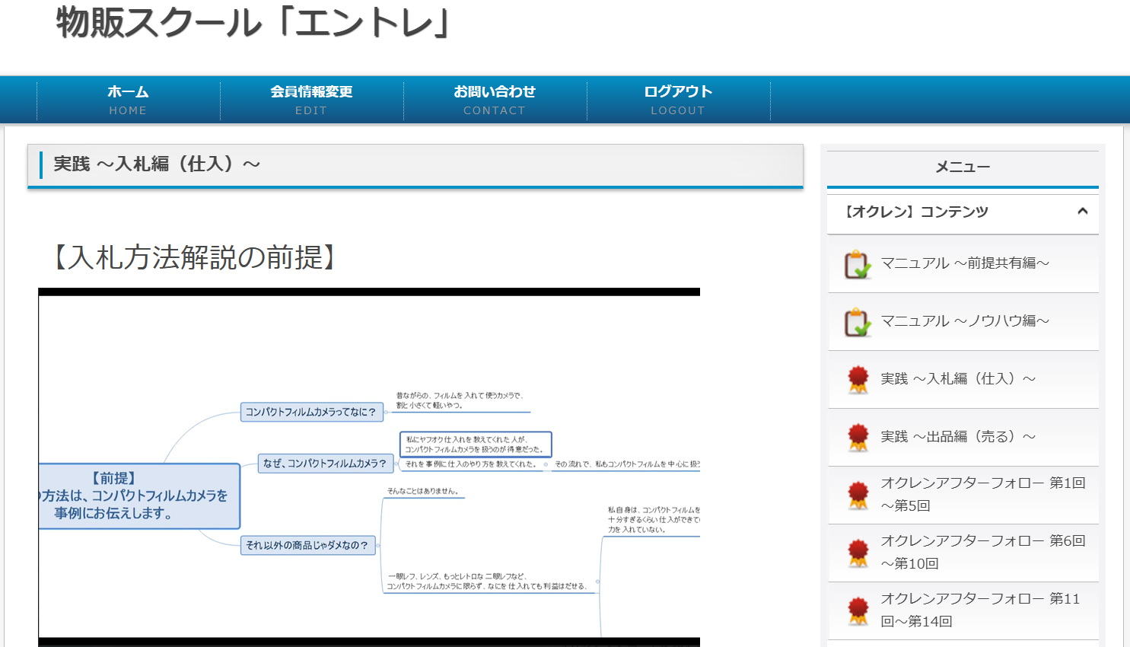Click ribbon icon beside アフターフォロー 第1回～第5回
Screen dimensions: 1130x647
(858, 496)
